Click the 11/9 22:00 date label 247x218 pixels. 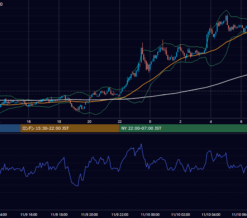(x=120, y=214)
